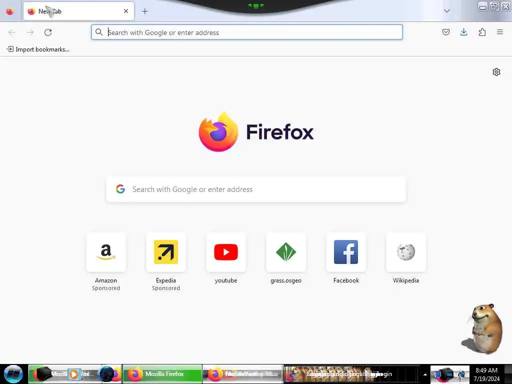Open the Extensions puzzle icon

coord(482,32)
